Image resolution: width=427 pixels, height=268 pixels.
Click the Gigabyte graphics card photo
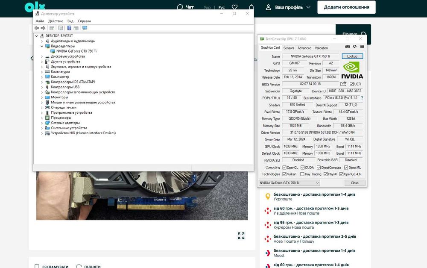pos(142,195)
